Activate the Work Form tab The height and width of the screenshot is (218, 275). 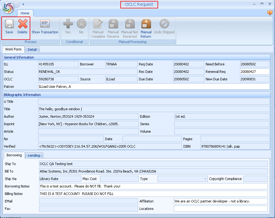tap(13, 49)
